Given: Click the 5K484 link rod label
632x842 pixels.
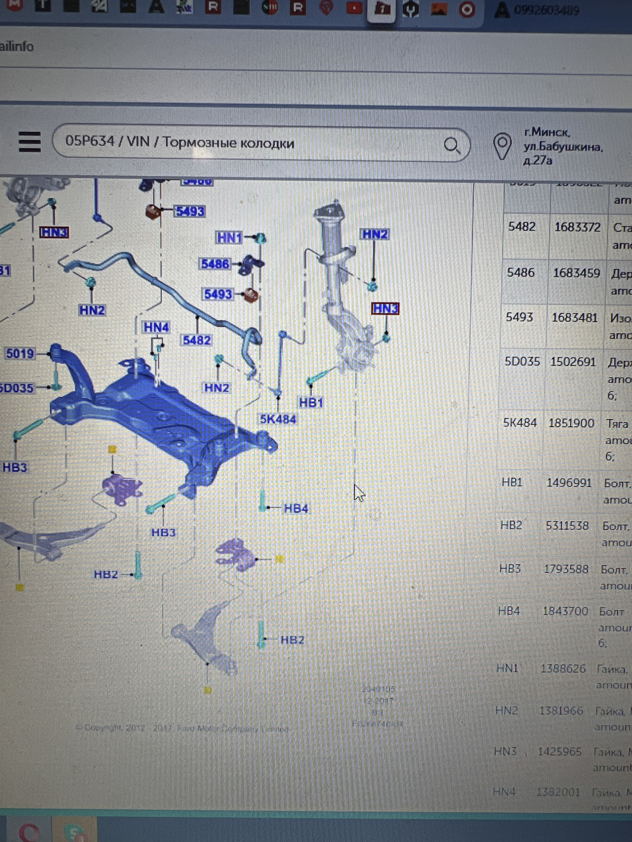Looking at the screenshot, I should point(278,419).
